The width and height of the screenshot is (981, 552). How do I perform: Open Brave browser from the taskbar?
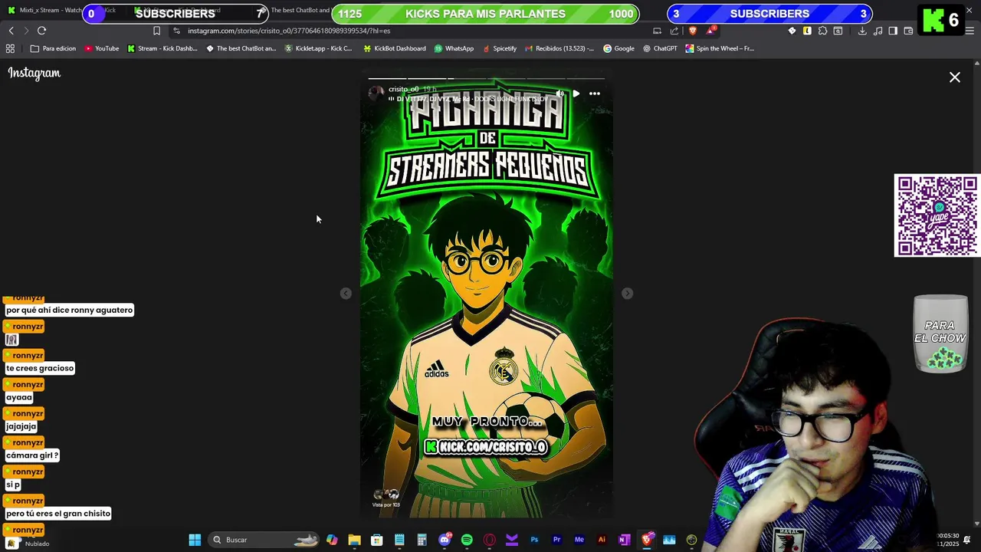(647, 540)
